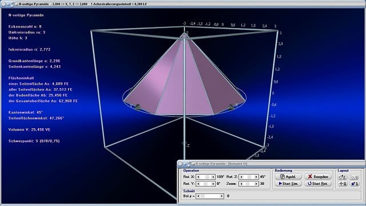Increase Rot. Y with right arrow
Screen dimensions: 366x206
(x=213, y=184)
